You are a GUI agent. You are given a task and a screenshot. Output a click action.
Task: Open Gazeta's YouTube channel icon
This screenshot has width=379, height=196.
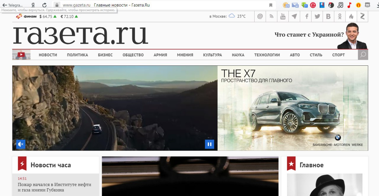coord(283,16)
